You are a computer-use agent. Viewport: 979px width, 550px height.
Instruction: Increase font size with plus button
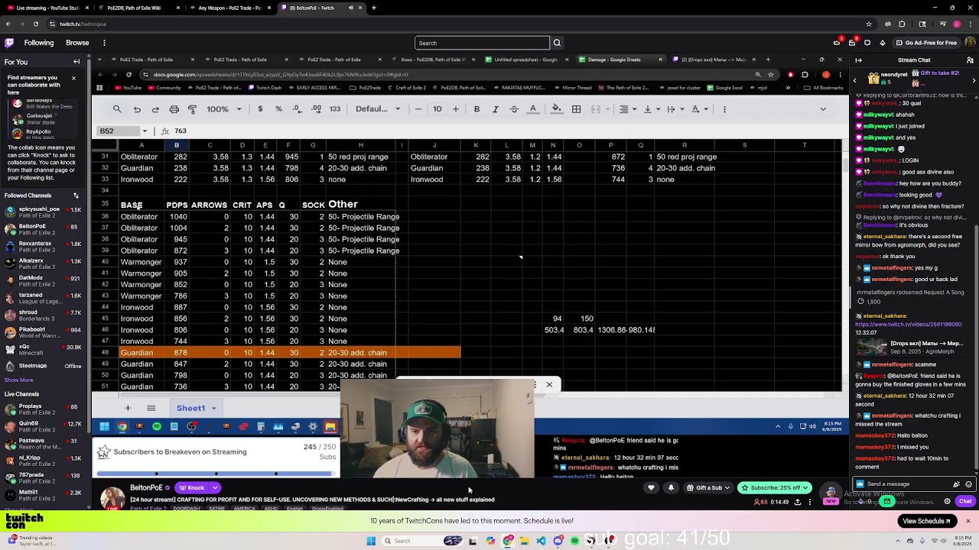(456, 109)
